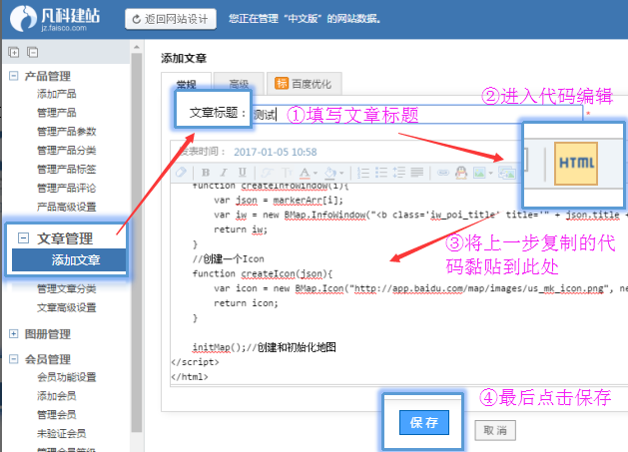Open 添加产品 in sidebar
Screen dimensions: 628x452
57,94
